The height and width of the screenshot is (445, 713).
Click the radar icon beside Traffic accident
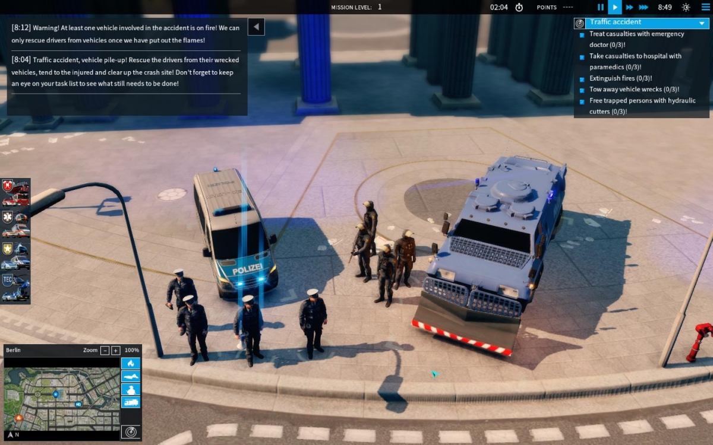pyautogui.click(x=579, y=23)
